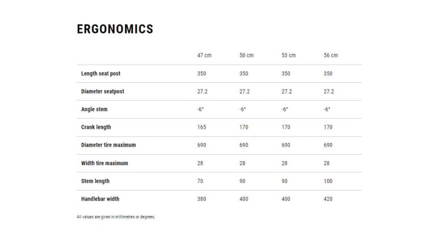442x237 pixels.
Task: Click the ERGONOMICS heading
Action: [x=115, y=29]
